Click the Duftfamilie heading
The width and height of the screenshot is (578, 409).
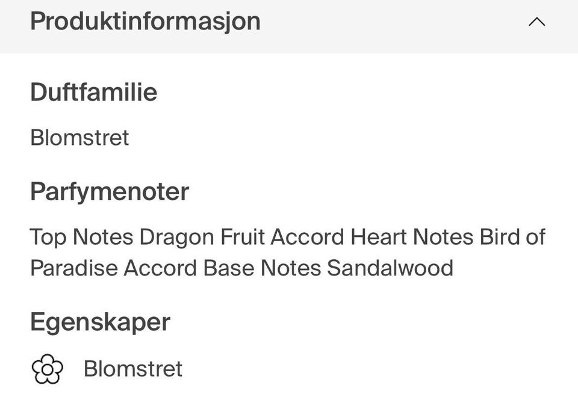[94, 92]
